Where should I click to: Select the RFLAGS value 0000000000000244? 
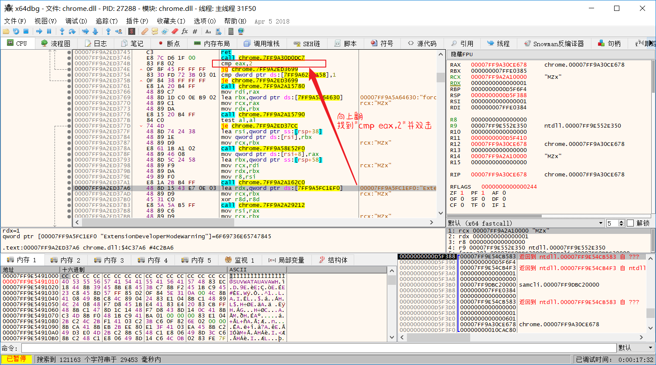[x=509, y=186]
